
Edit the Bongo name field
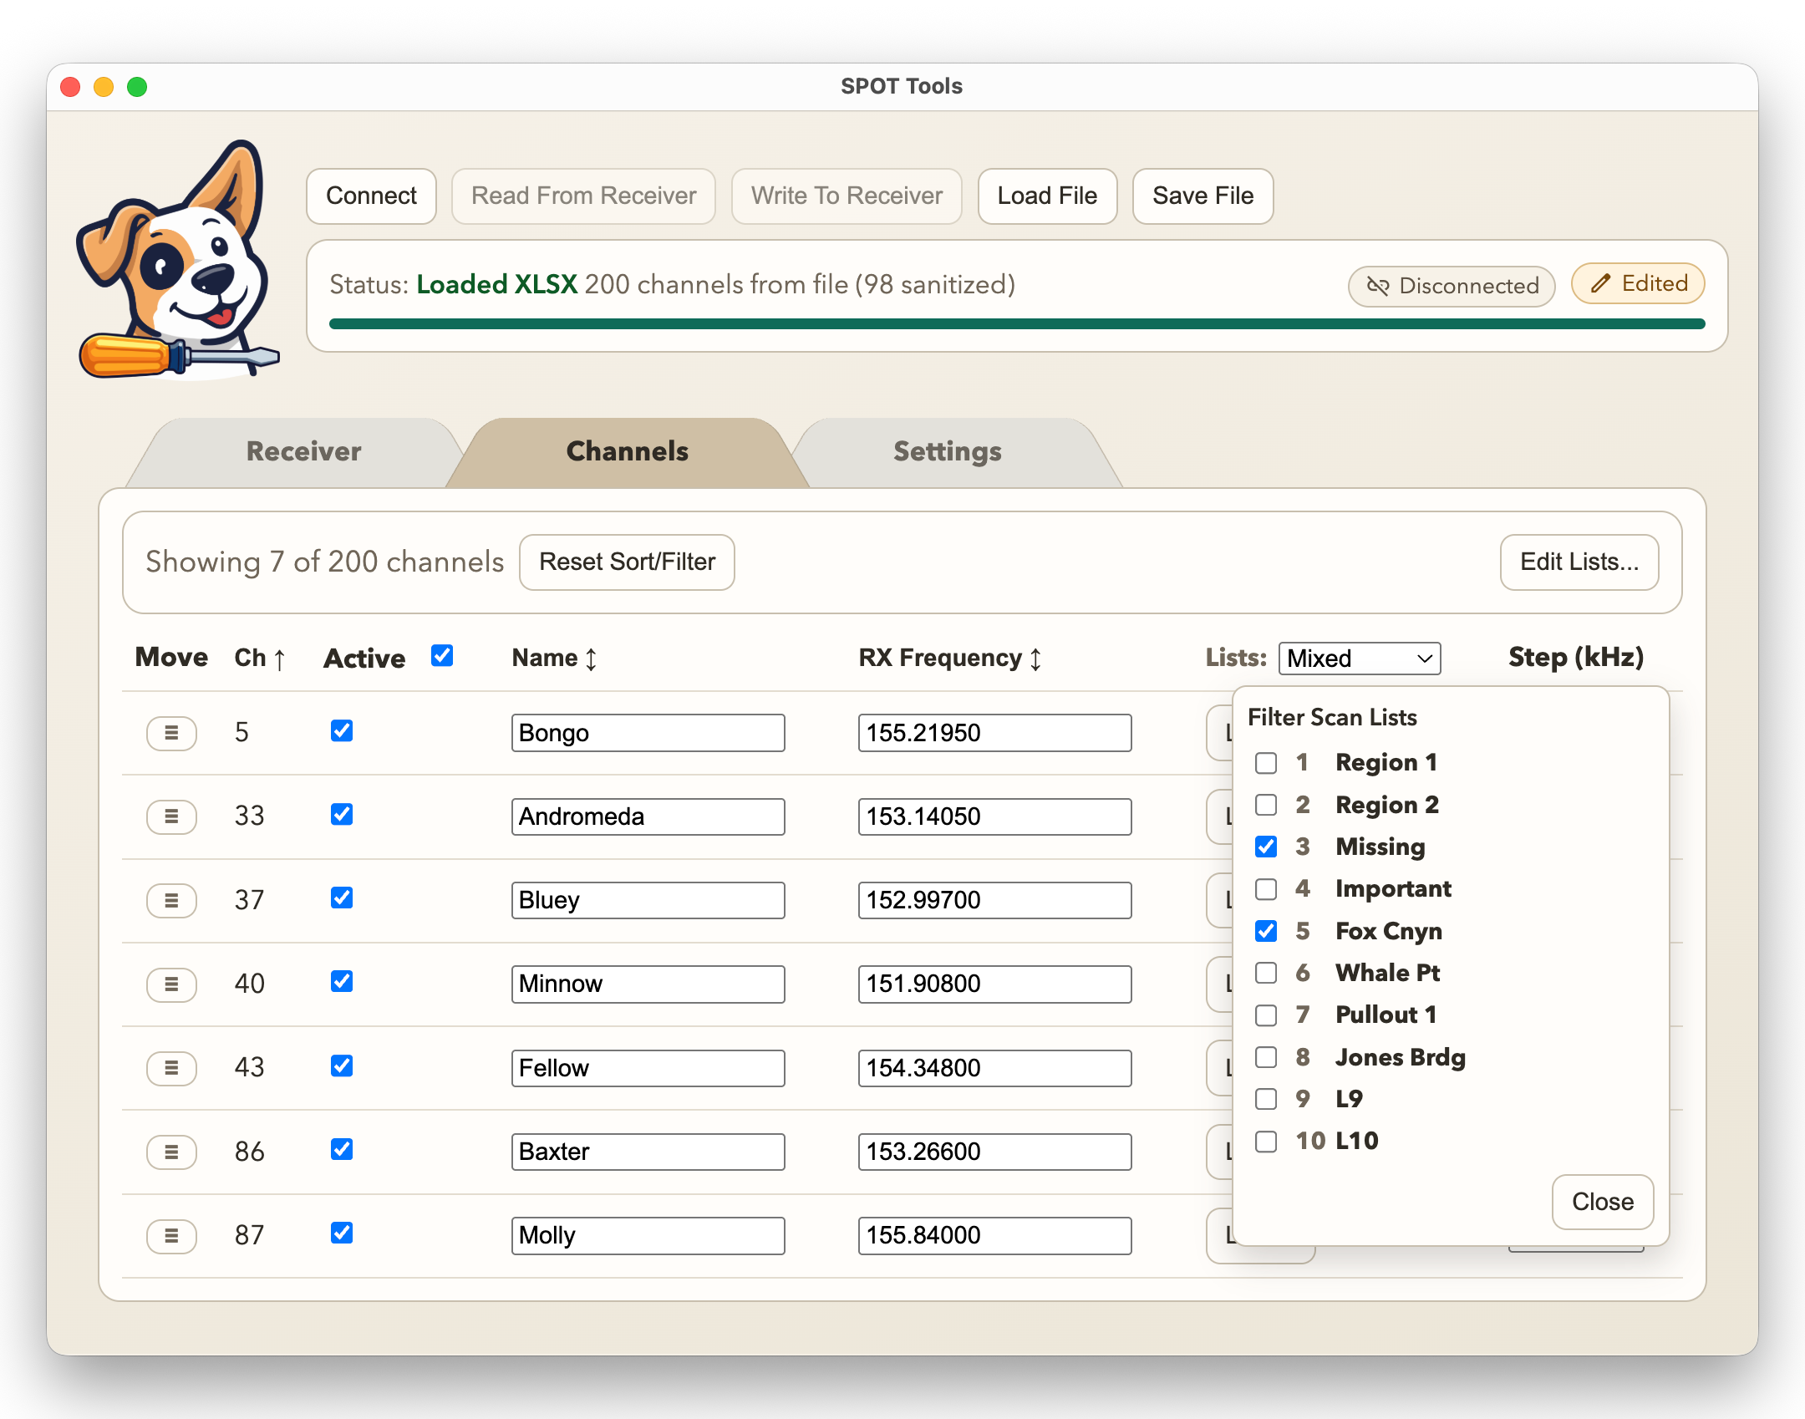tap(648, 733)
